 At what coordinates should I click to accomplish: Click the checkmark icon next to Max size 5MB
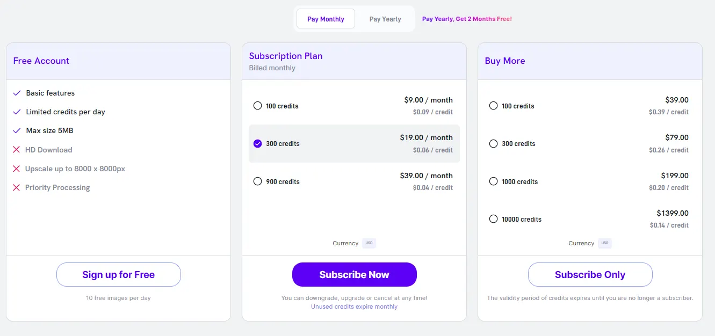[17, 130]
